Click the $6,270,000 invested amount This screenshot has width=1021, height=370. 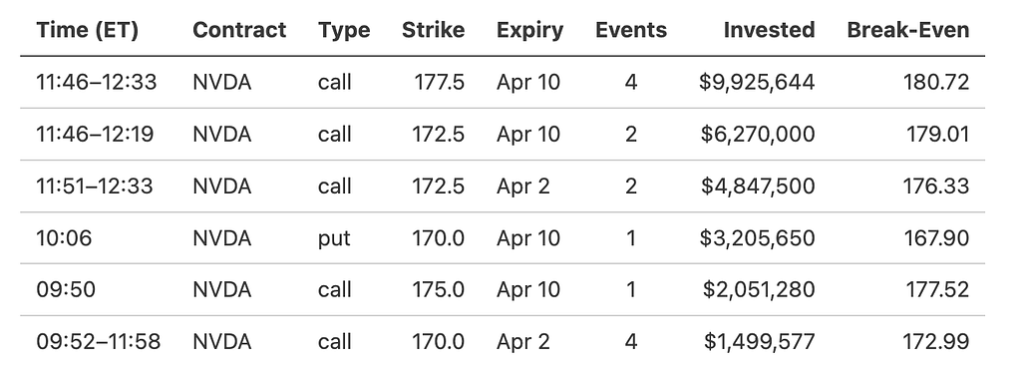pos(758,135)
